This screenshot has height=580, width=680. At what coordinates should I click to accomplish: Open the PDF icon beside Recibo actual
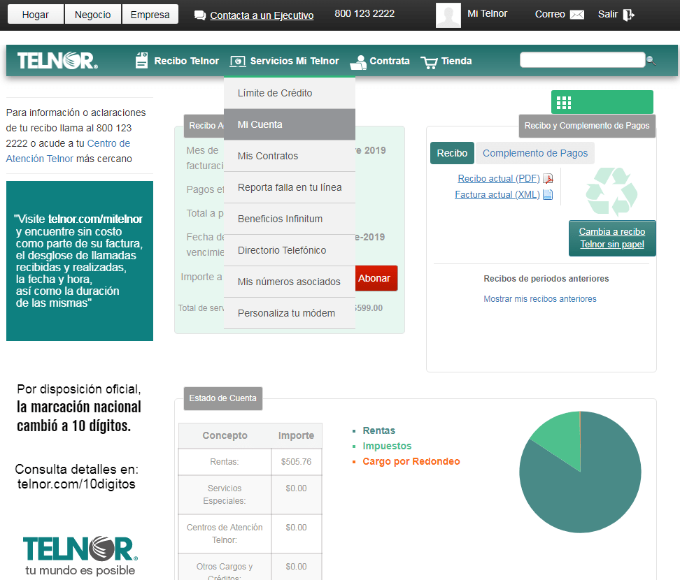click(548, 179)
